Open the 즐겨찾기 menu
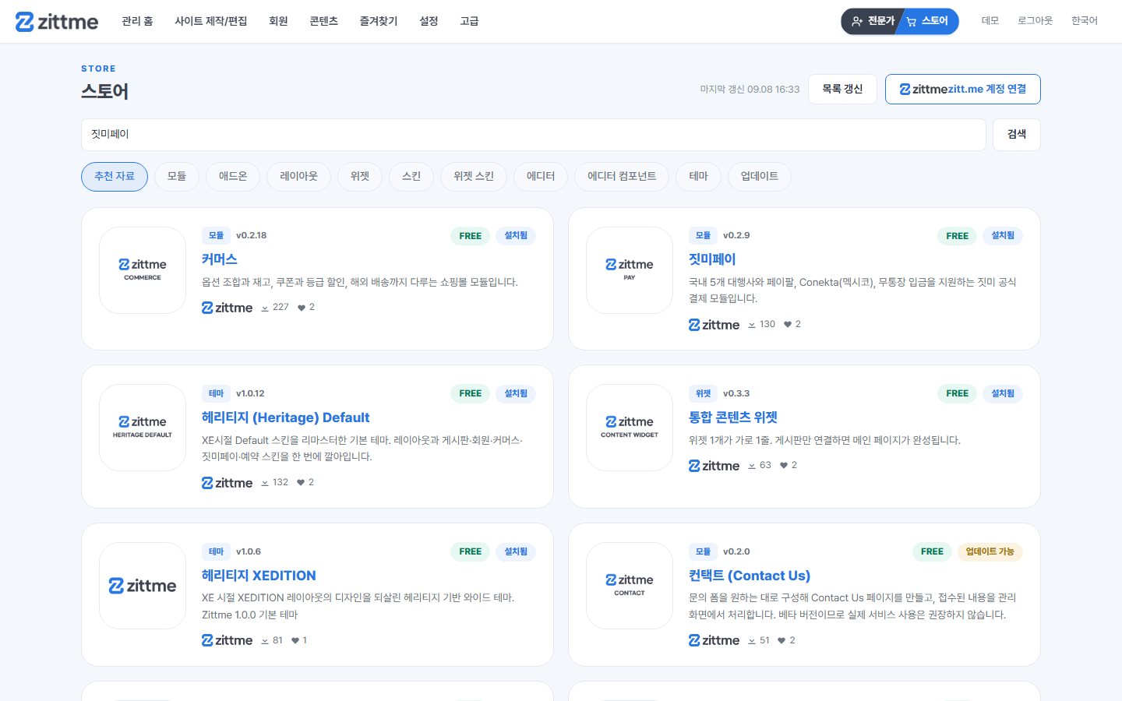Screen dimensions: 1122x701 tap(378, 21)
